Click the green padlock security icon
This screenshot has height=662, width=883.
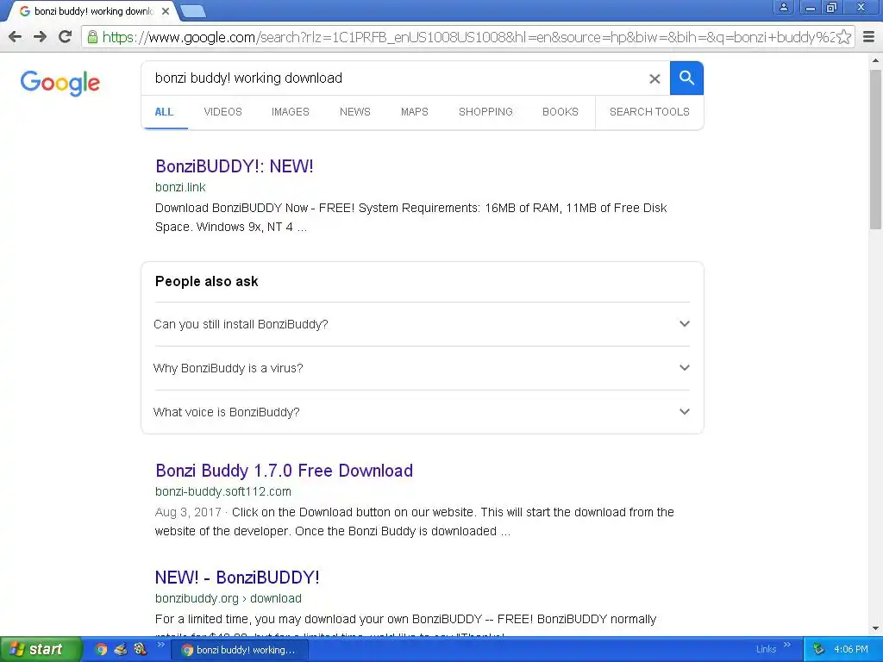tap(92, 37)
